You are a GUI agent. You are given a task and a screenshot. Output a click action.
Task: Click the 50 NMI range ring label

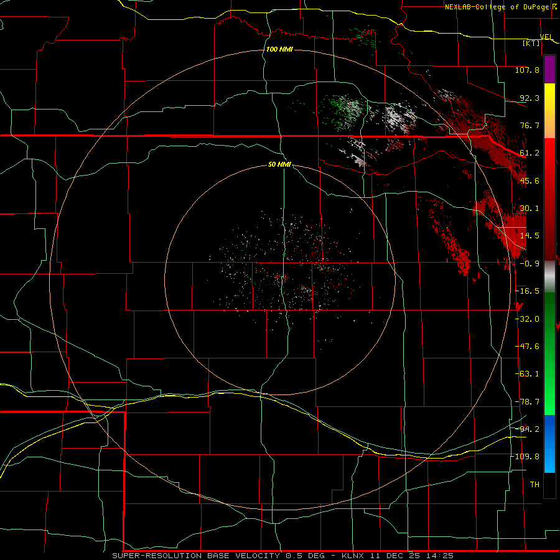(x=279, y=165)
